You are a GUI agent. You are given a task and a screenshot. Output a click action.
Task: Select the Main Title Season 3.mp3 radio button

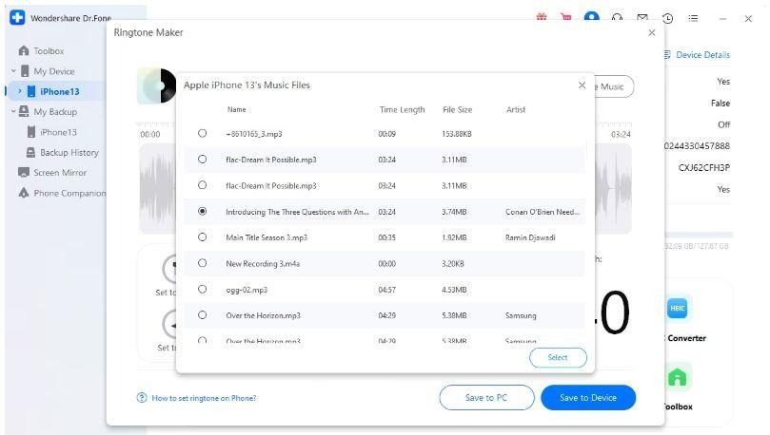(x=202, y=237)
